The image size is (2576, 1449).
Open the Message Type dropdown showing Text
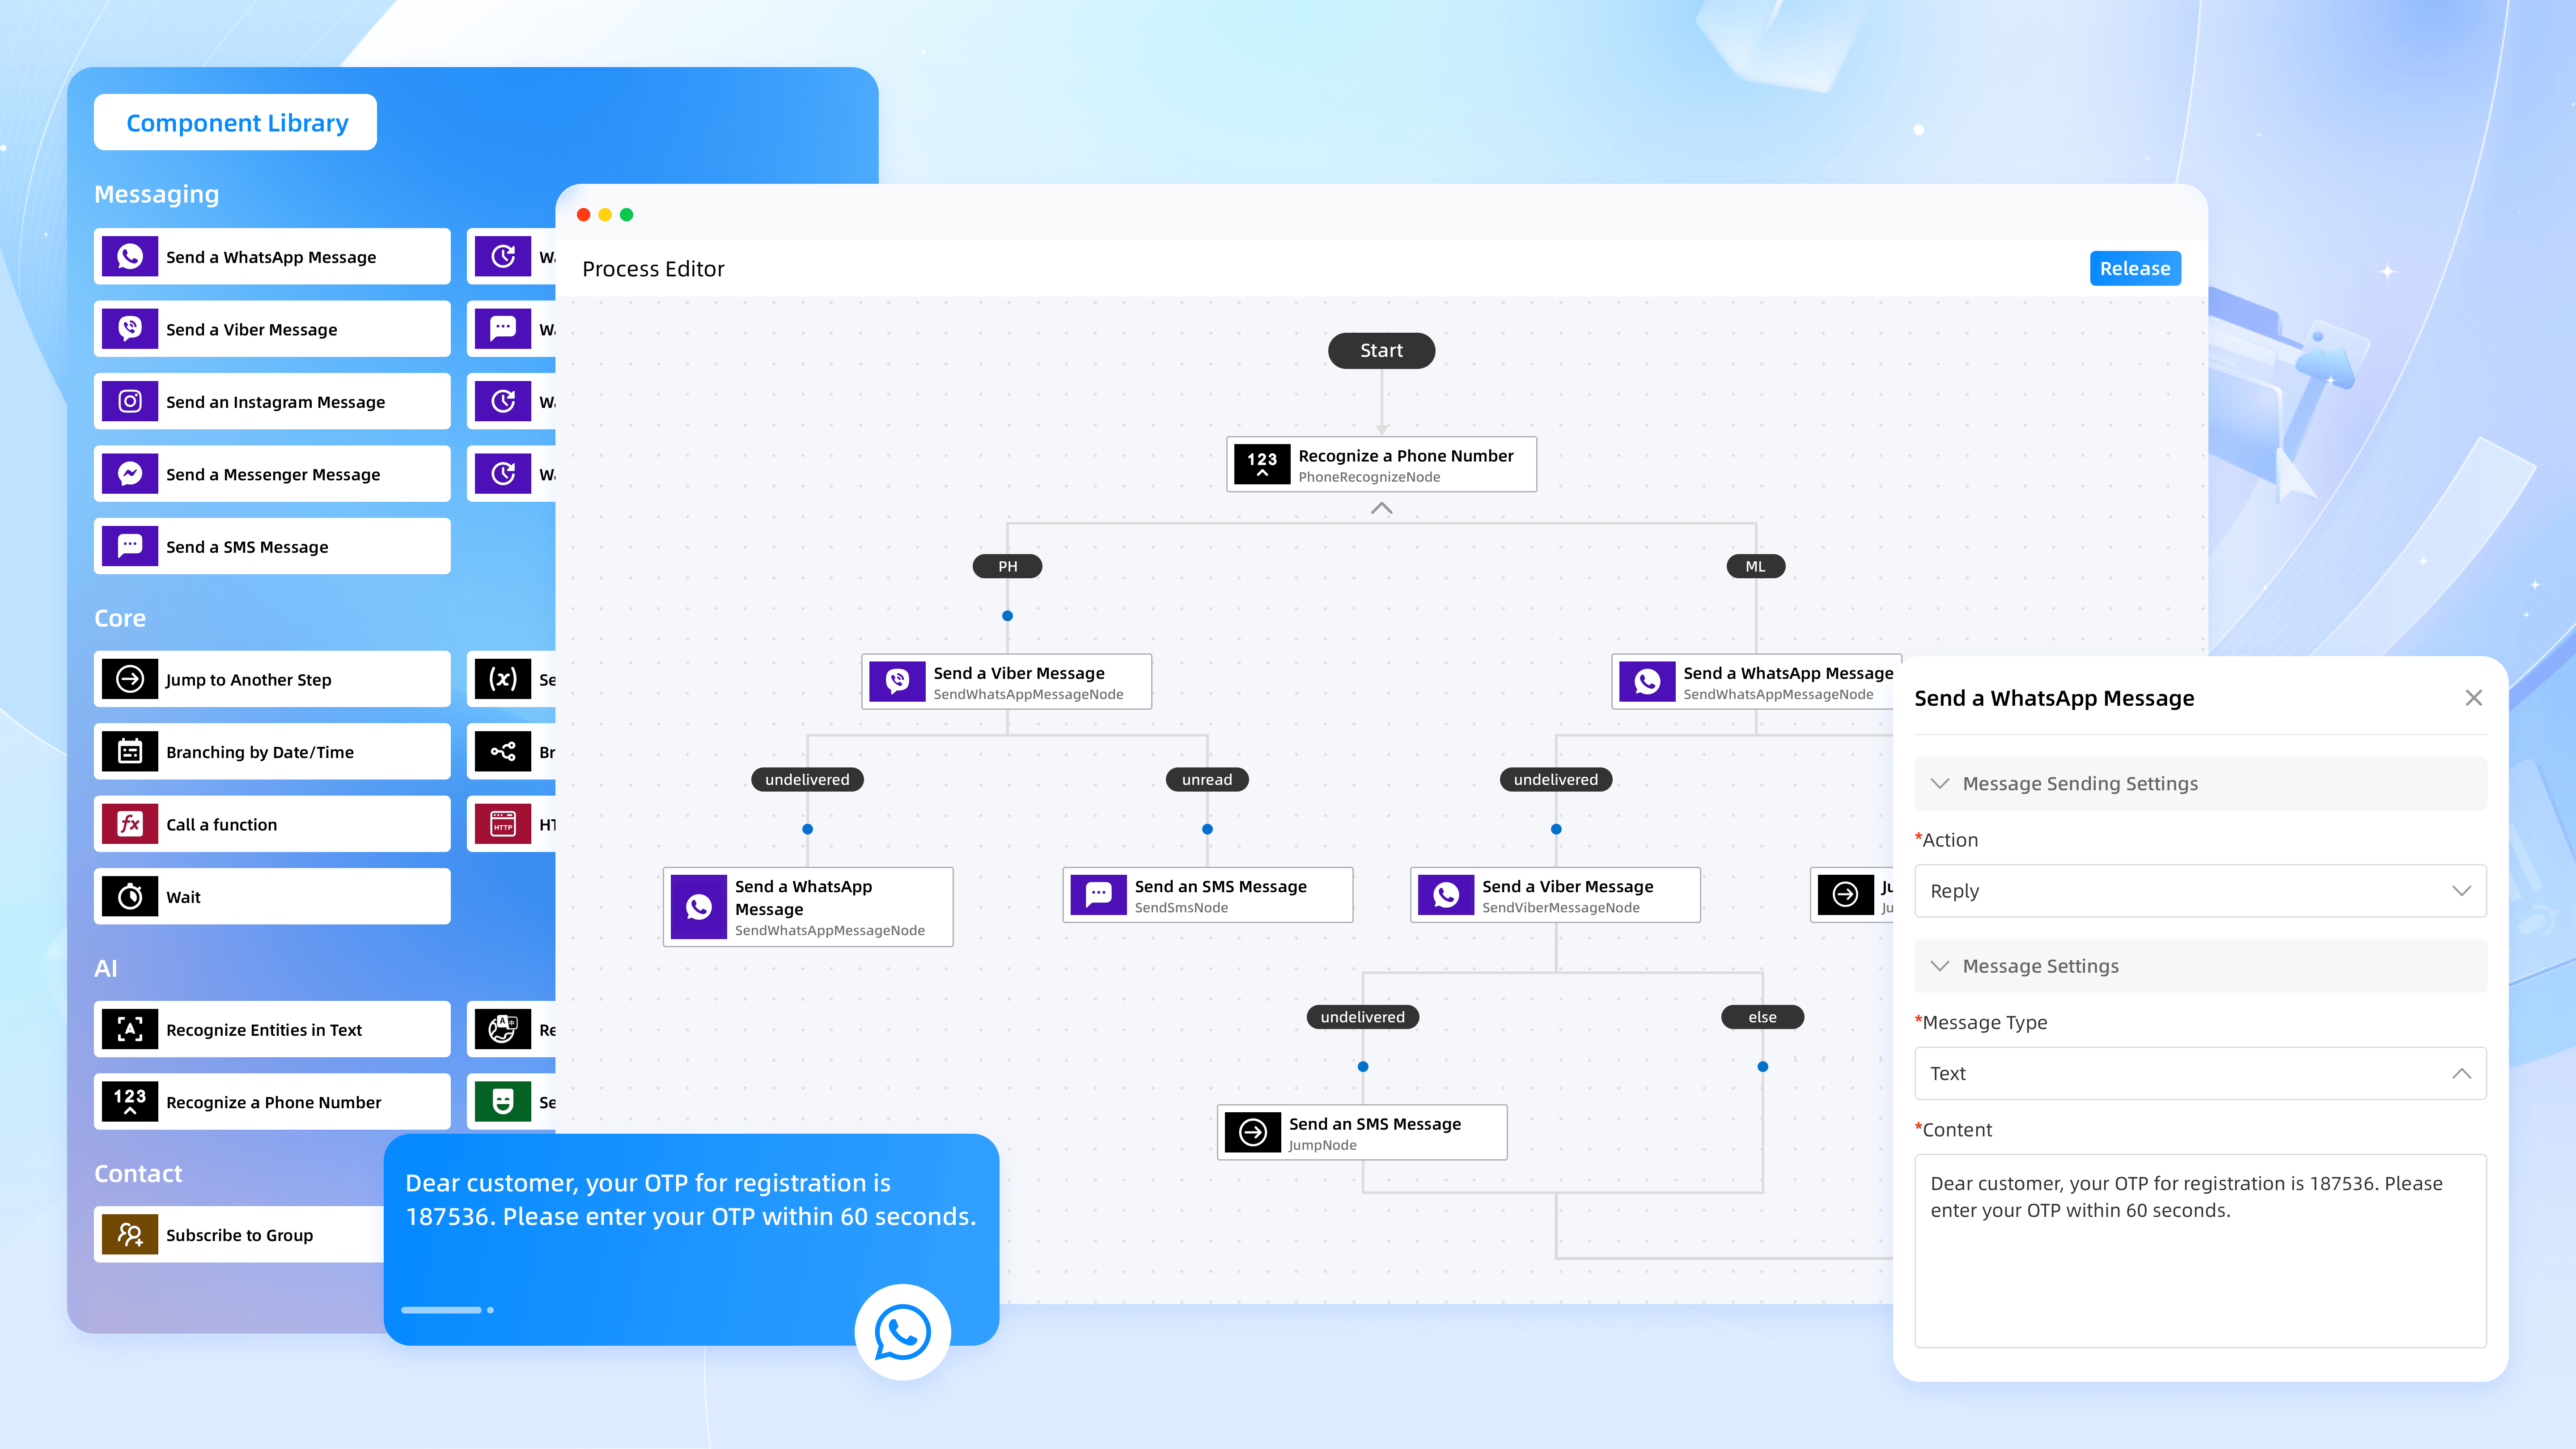tap(2200, 1073)
